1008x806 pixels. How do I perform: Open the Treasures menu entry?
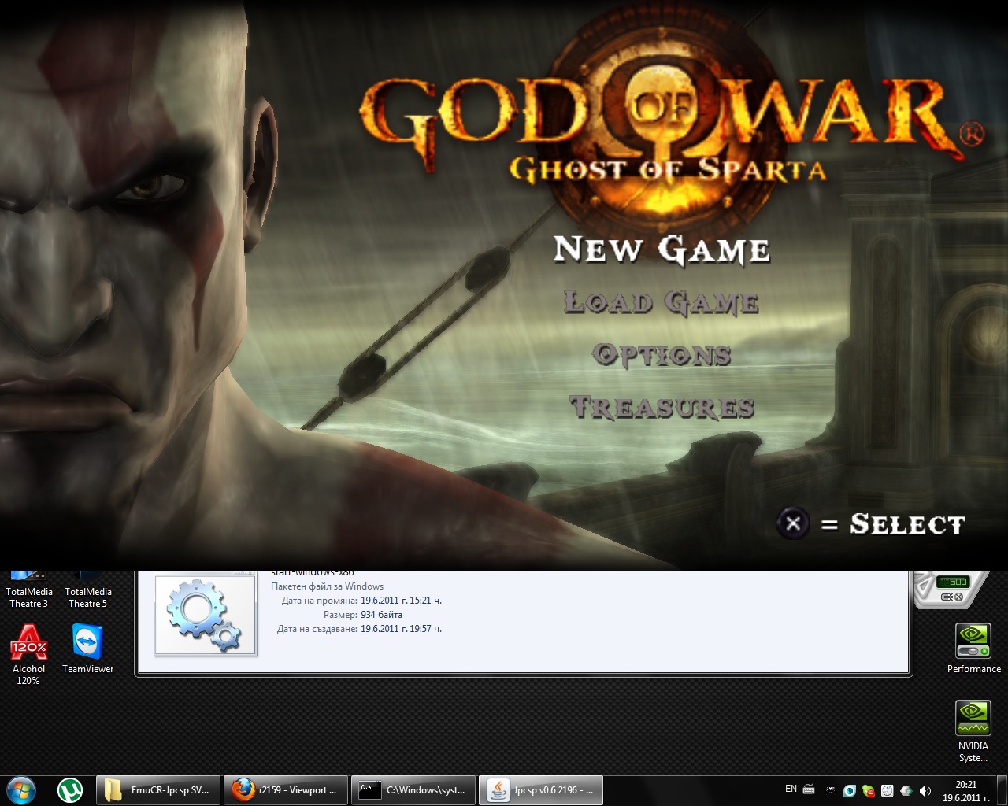(661, 407)
